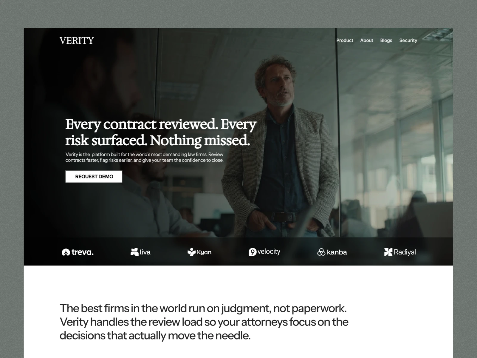This screenshot has width=477, height=358.
Task: Select Security in the top navigation
Action: 408,40
